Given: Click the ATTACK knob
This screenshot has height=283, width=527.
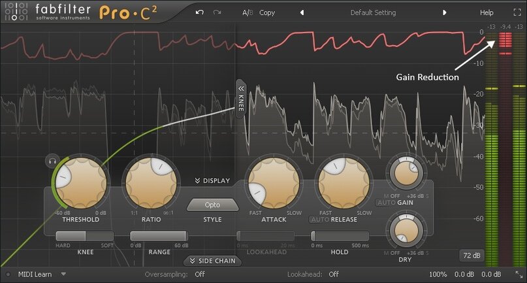Looking at the screenshot, I should (x=274, y=183).
